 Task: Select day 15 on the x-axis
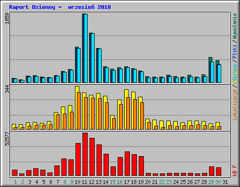click(x=112, y=182)
